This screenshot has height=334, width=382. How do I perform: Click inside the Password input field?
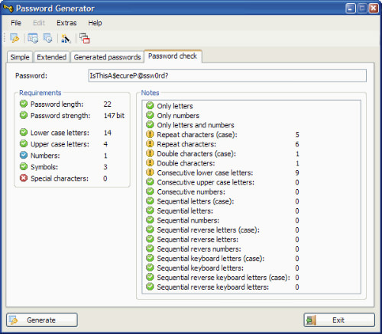228,75
